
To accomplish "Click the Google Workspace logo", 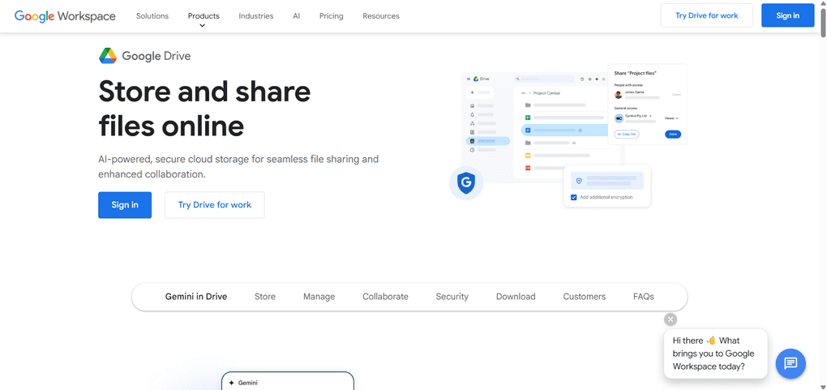I will pos(65,16).
